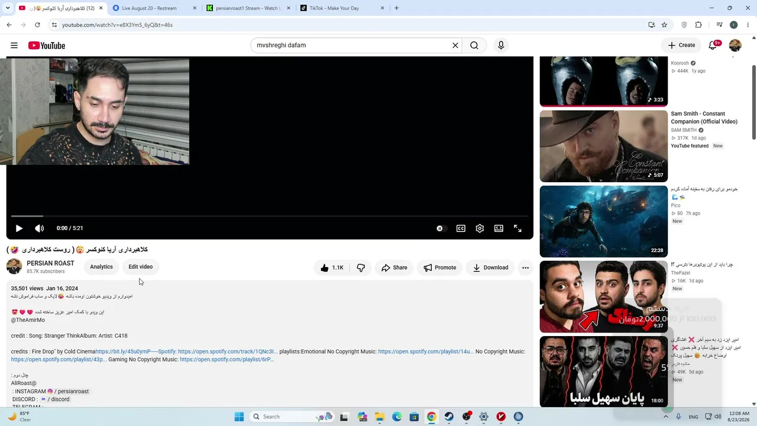Switch to the persianroast1 Stream tab
This screenshot has height=426, width=757.
pyautogui.click(x=247, y=8)
